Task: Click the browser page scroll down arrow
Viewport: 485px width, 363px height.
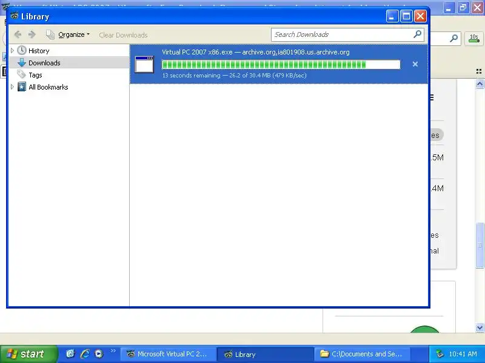Action: pos(480,327)
